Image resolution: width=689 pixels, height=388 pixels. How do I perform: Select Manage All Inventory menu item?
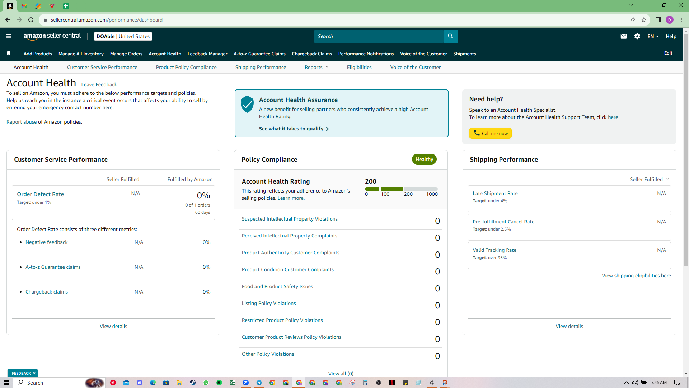[81, 54]
